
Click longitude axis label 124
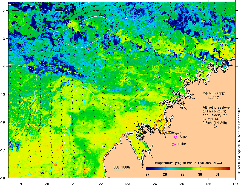pyautogui.click(x=154, y=184)
